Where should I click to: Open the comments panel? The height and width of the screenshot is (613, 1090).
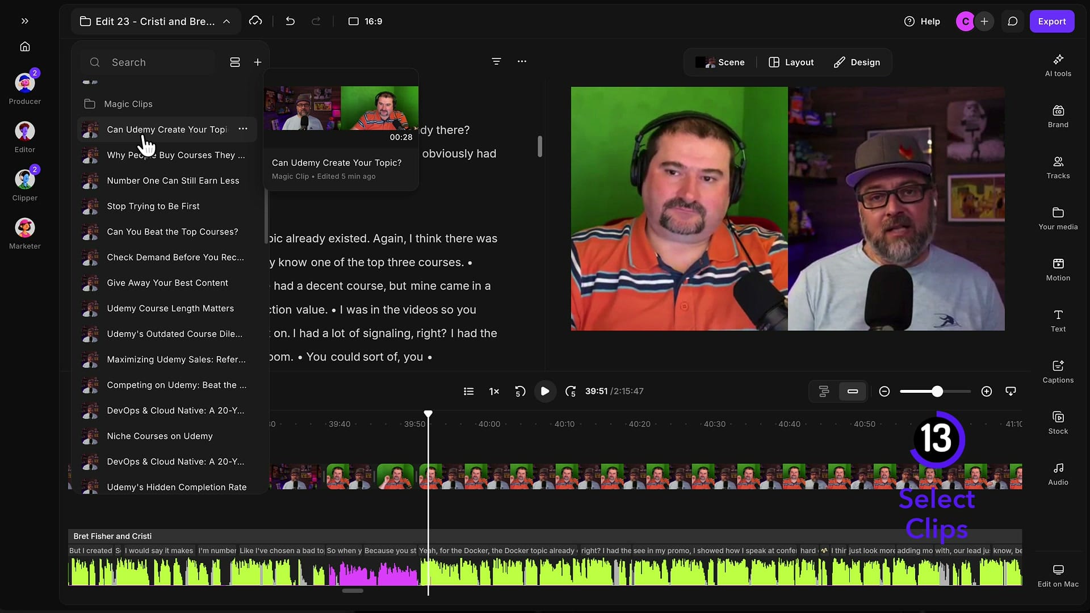pos(1012,21)
